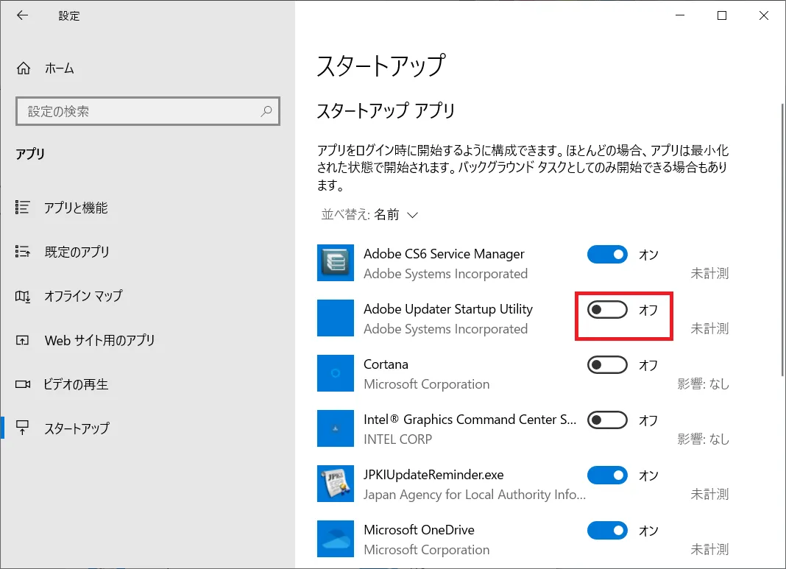Click the Cortana app icon
The height and width of the screenshot is (569, 786).
[336, 373]
